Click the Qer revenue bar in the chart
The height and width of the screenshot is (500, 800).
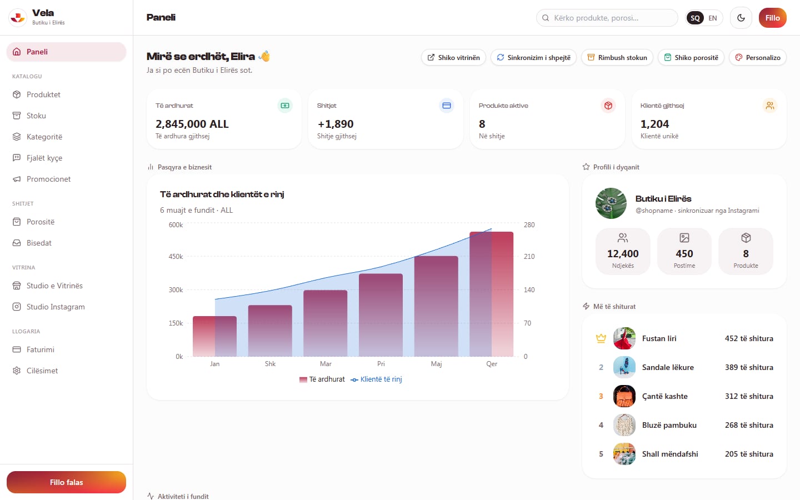tap(492, 294)
